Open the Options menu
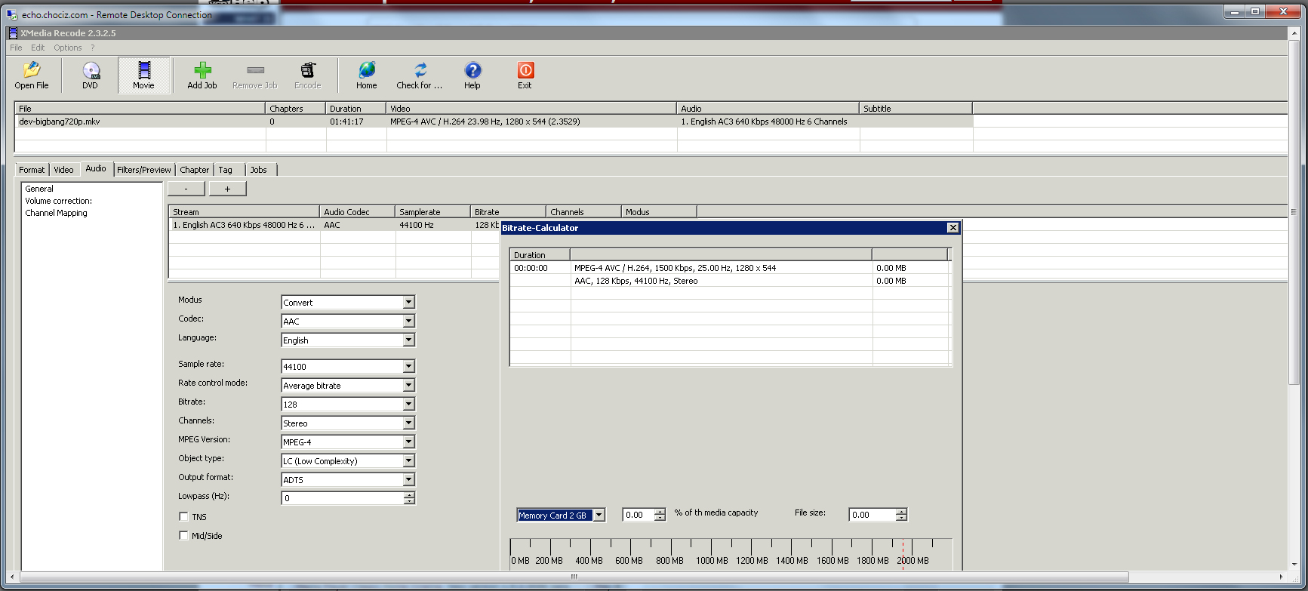 pos(67,48)
